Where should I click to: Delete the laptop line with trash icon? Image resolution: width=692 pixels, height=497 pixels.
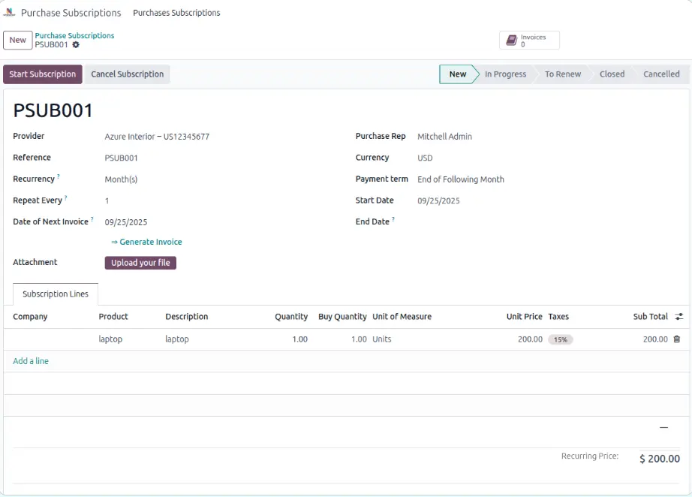coord(676,339)
